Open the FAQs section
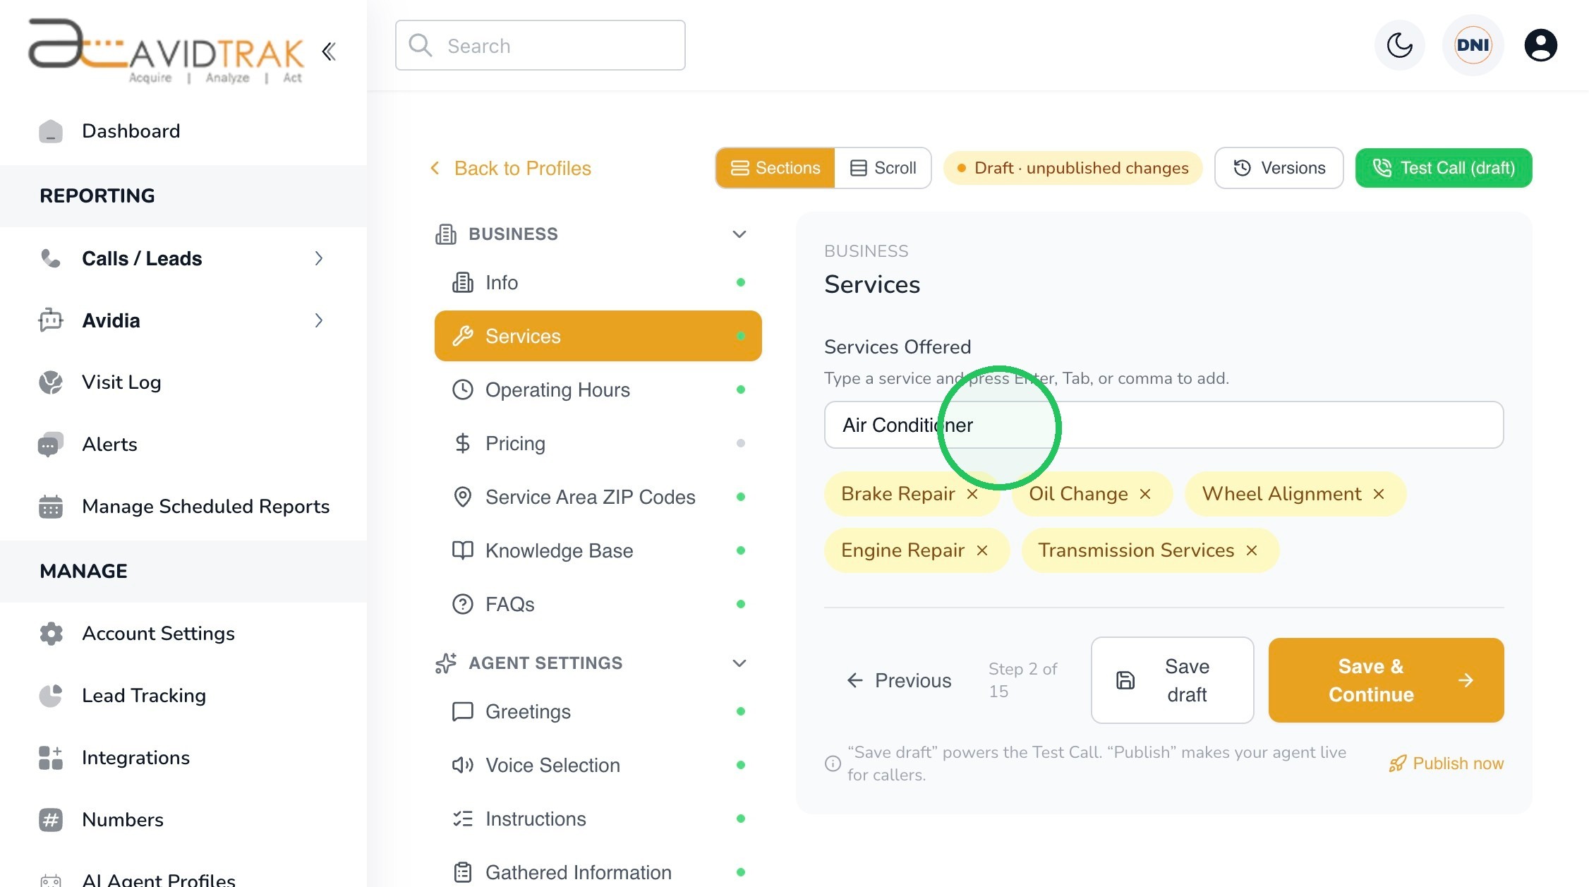 click(598, 604)
